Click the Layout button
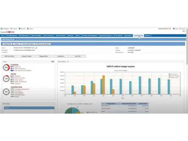188x141 pixels. (x=17, y=44)
